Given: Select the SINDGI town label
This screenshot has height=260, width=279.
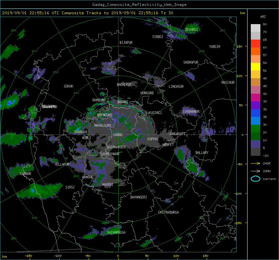Looking at the screenshot, I should click(158, 37).
